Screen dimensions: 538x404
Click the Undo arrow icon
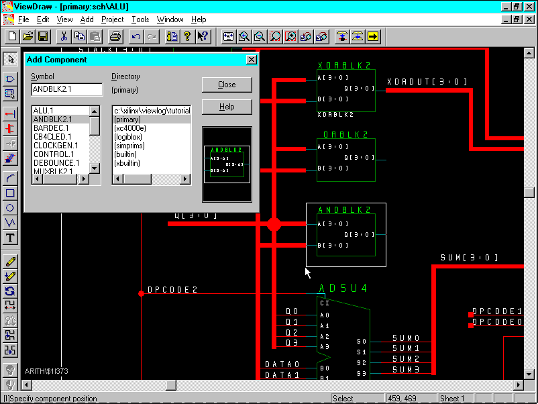[x=136, y=36]
